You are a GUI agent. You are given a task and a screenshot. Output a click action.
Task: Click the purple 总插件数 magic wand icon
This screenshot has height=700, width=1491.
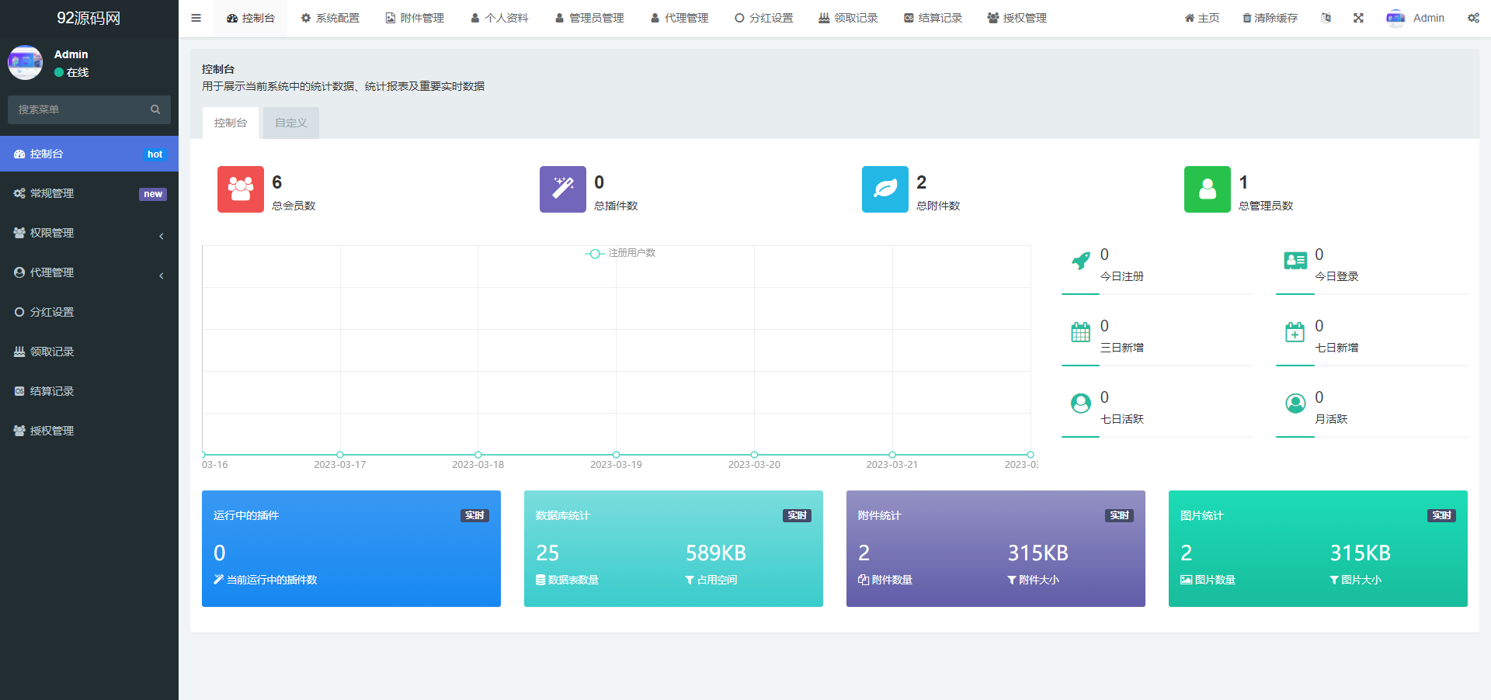tap(562, 189)
